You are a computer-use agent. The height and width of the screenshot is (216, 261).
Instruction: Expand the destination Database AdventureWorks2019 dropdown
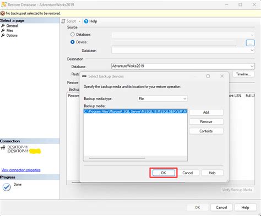(252, 66)
